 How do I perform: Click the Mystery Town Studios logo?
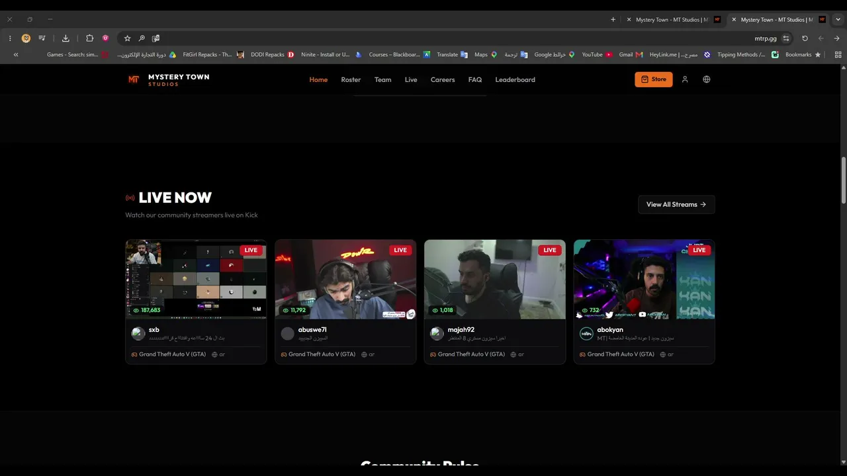tap(169, 79)
